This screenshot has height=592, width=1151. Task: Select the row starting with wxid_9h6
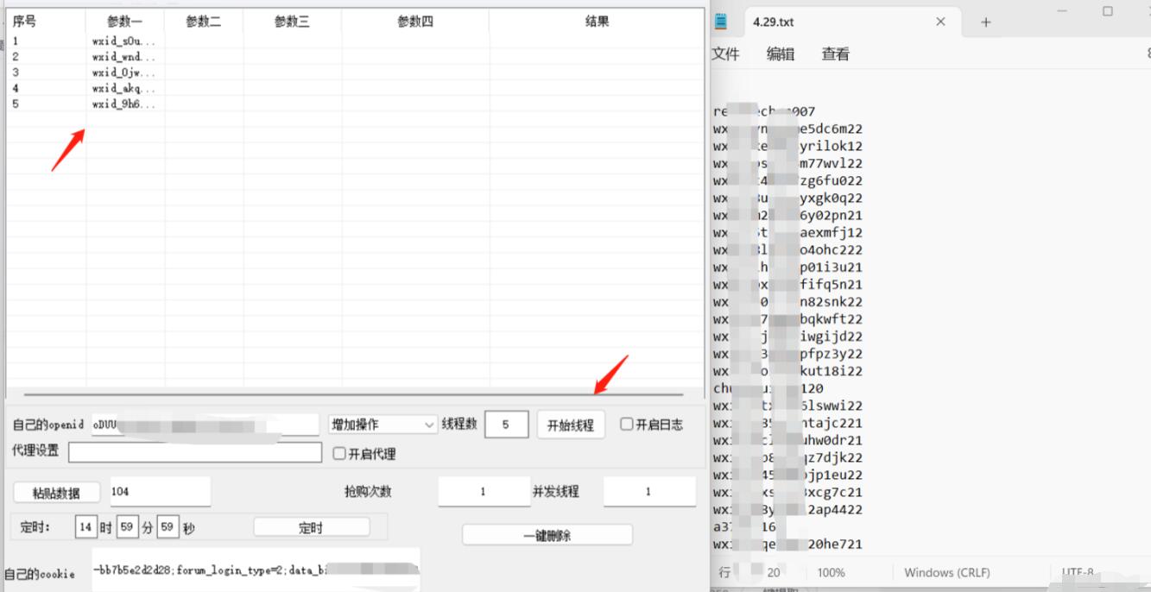click(x=124, y=104)
